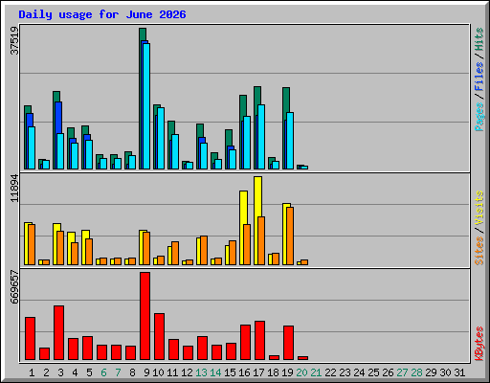Click the 11894 axis value
This screenshot has height=383, width=490.
tap(14, 189)
